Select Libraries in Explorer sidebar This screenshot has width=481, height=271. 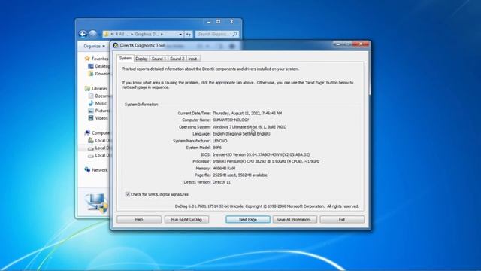click(x=99, y=88)
